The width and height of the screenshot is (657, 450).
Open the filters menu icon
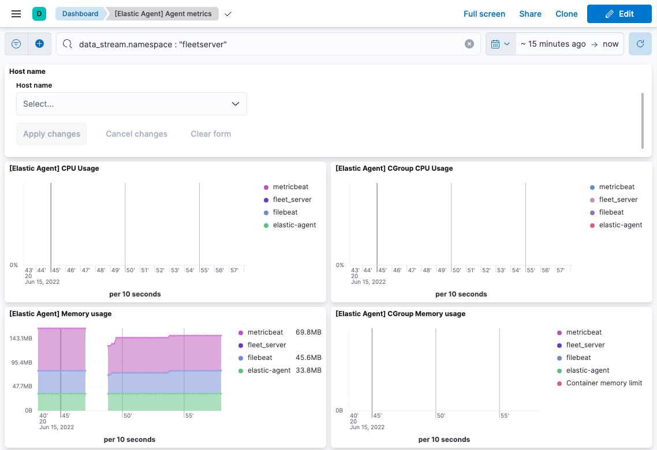pos(16,44)
